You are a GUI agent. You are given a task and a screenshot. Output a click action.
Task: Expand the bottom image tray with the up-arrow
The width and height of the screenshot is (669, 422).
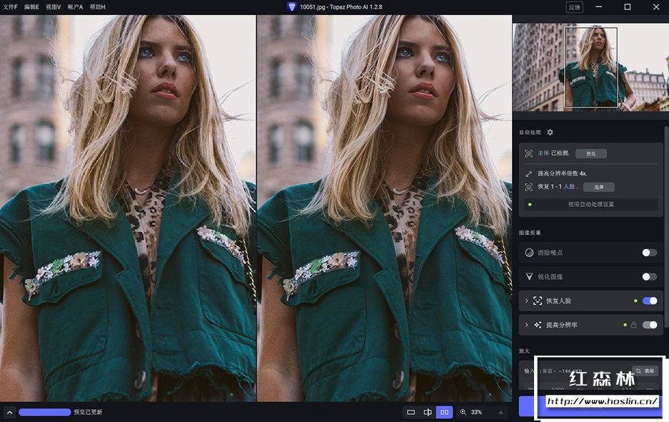click(10, 412)
